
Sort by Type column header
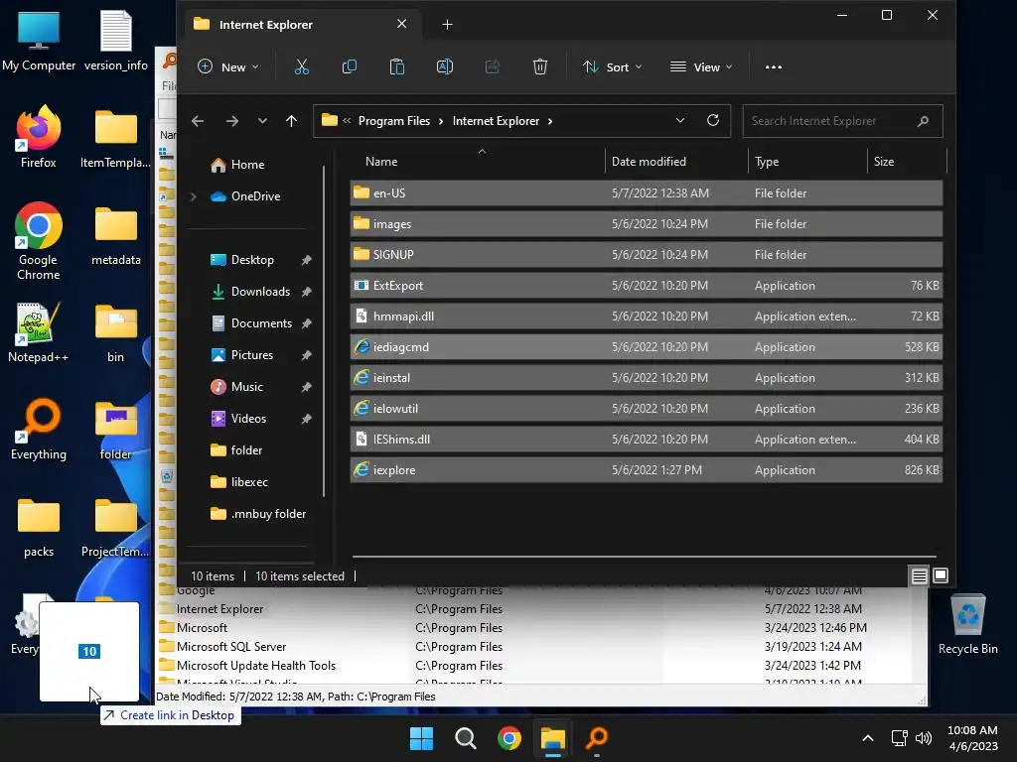767,162
